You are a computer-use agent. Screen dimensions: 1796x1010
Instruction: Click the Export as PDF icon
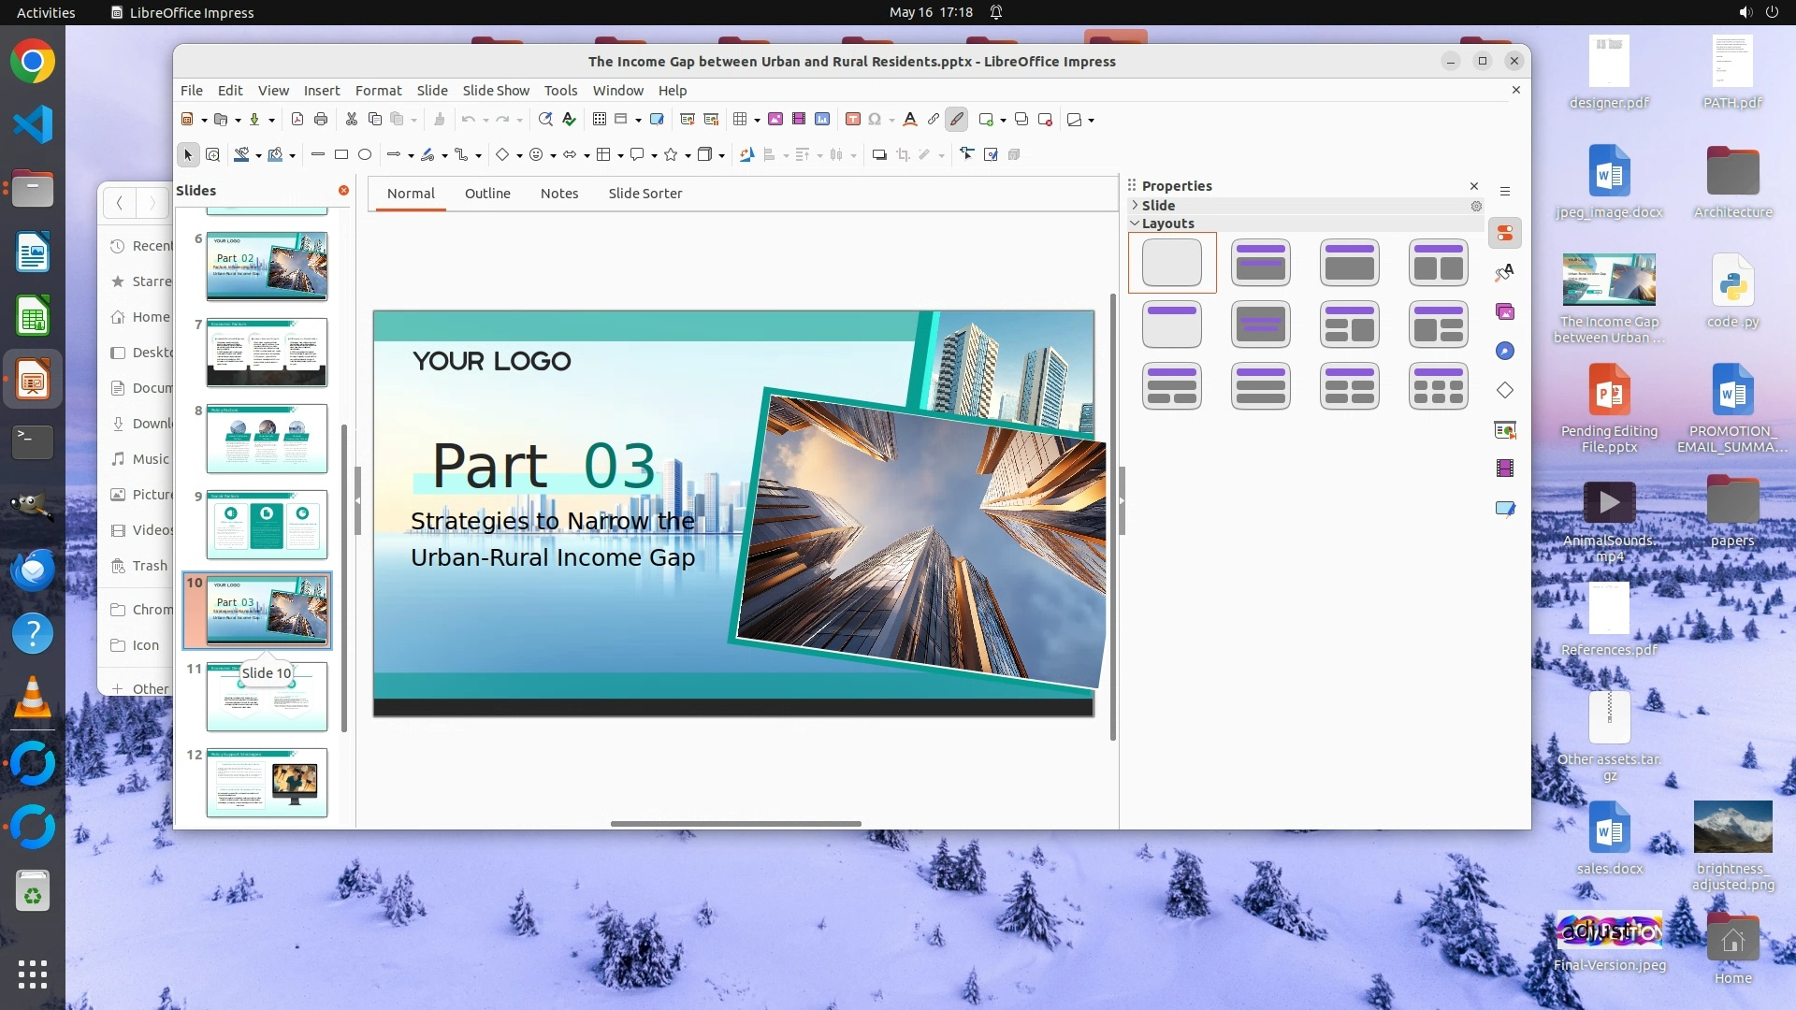pyautogui.click(x=297, y=119)
